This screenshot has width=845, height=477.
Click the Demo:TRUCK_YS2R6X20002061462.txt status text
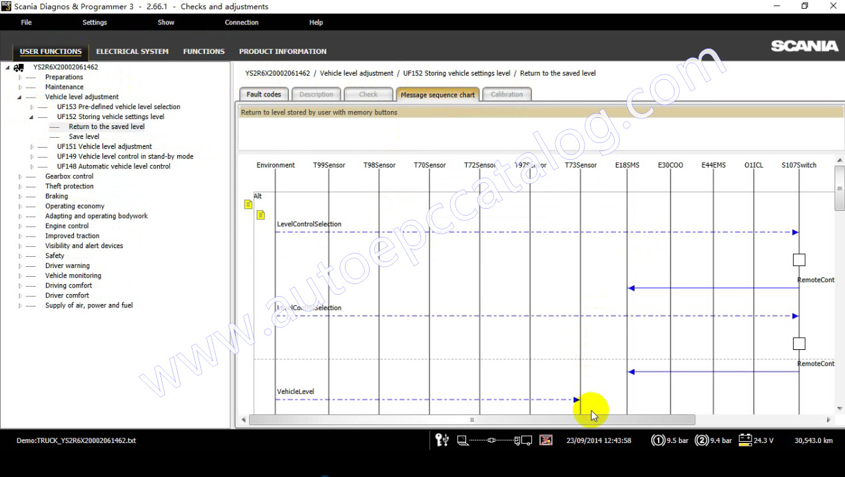tap(76, 440)
